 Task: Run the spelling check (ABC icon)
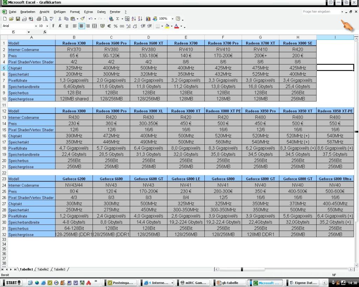52,19
